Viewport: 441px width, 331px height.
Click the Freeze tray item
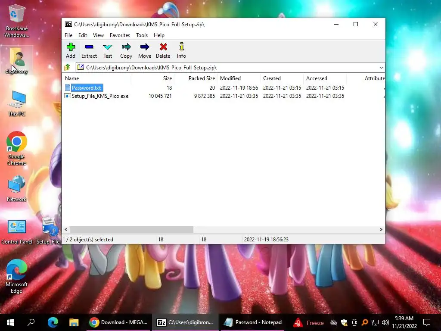tap(308, 322)
